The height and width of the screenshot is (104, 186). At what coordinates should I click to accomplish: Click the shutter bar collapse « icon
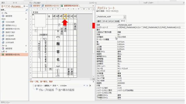coord(27,6)
